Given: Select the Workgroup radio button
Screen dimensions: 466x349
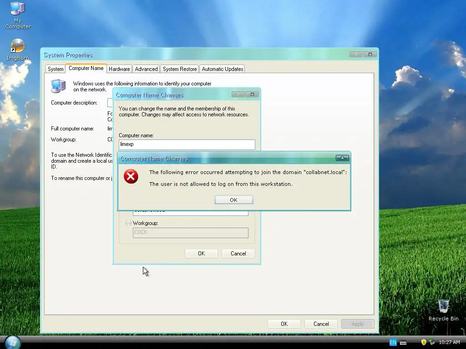Looking at the screenshot, I should pyautogui.click(x=128, y=223).
